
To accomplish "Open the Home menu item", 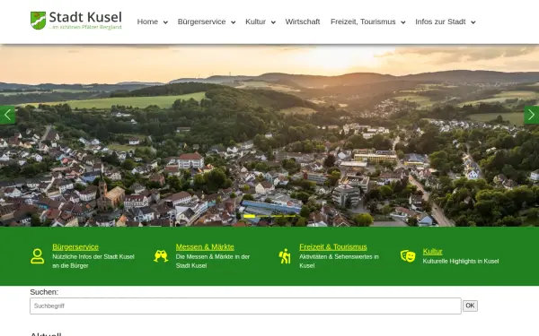I will coord(147,22).
